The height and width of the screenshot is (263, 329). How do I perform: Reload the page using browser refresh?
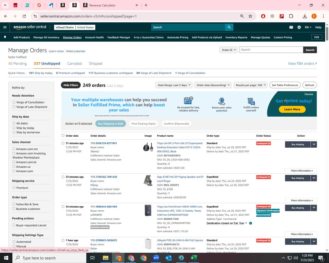pyautogui.click(x=24, y=16)
